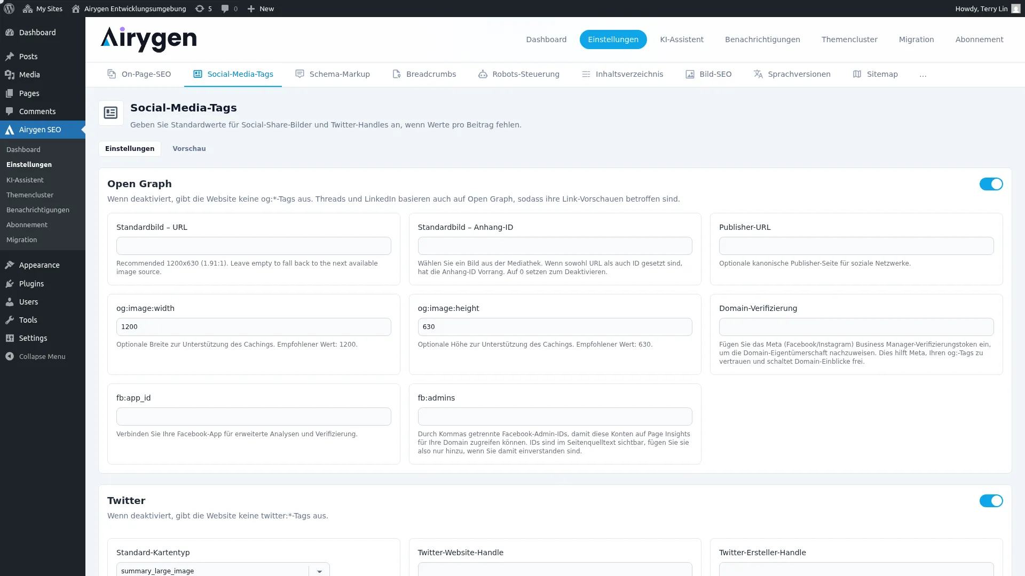Click the Inhaltsverzeichnis list icon
This screenshot has height=576, width=1025.
point(586,74)
